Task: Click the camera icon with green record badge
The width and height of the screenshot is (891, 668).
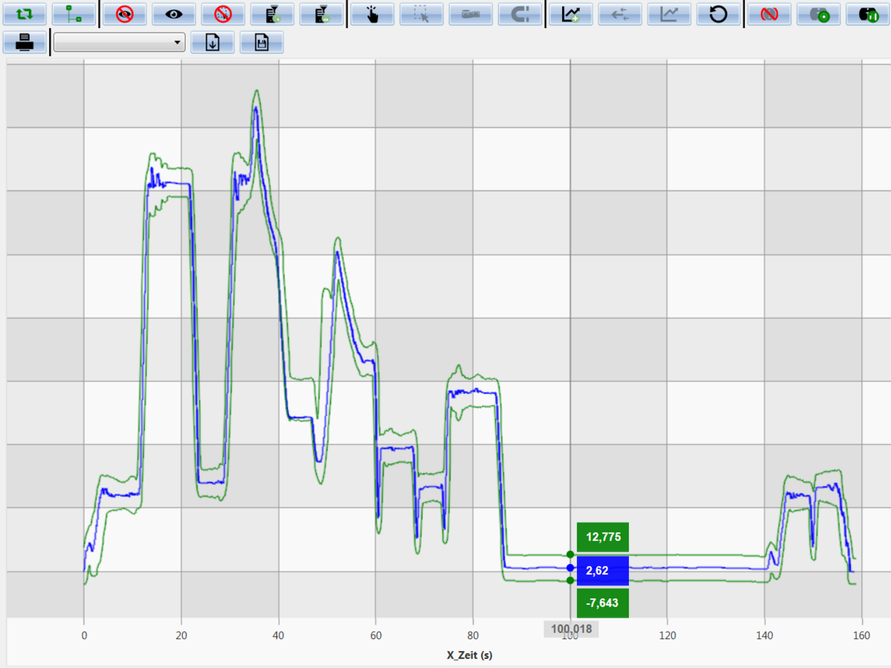Action: (x=818, y=14)
